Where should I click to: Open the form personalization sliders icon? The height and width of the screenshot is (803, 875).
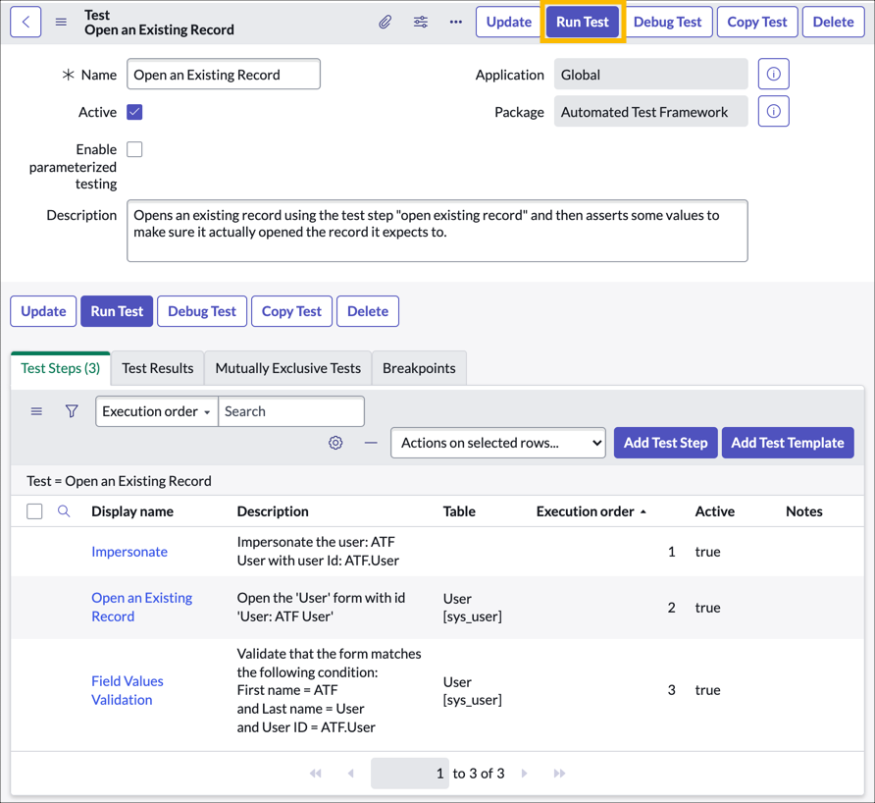420,21
